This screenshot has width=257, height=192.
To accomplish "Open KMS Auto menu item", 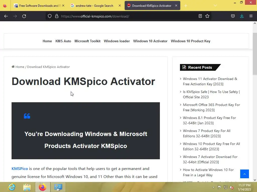I will point(63,41).
